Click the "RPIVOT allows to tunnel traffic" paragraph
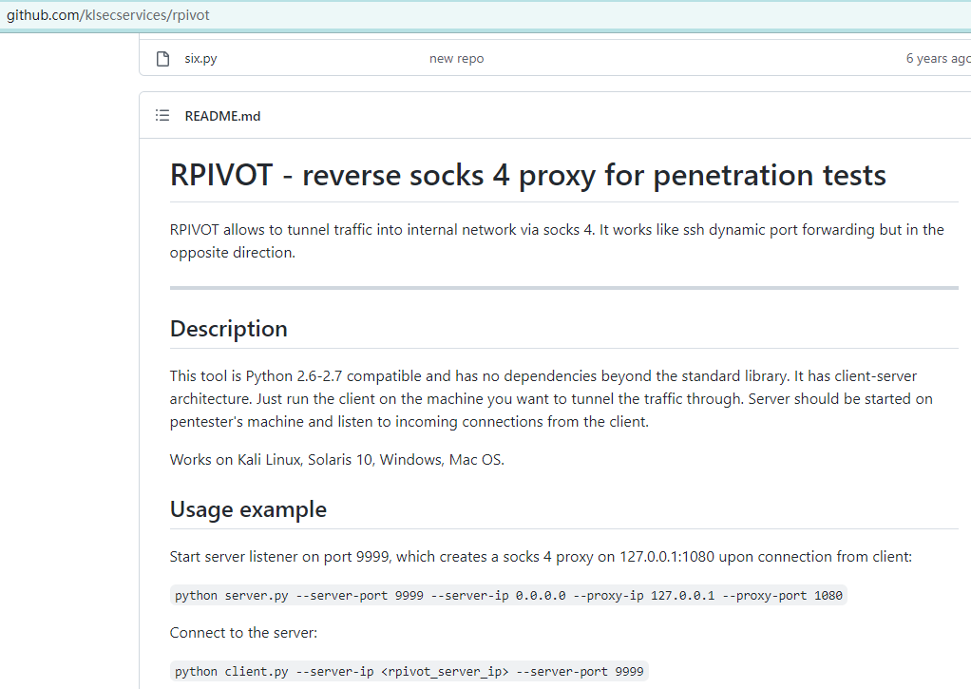This screenshot has width=971, height=689. pos(557,241)
